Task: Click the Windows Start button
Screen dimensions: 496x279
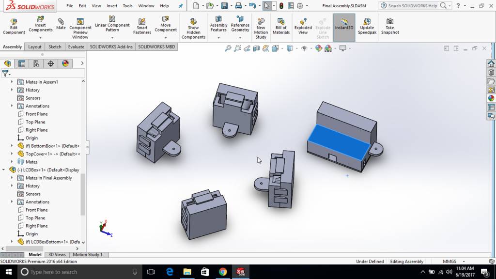Action: coord(9,272)
